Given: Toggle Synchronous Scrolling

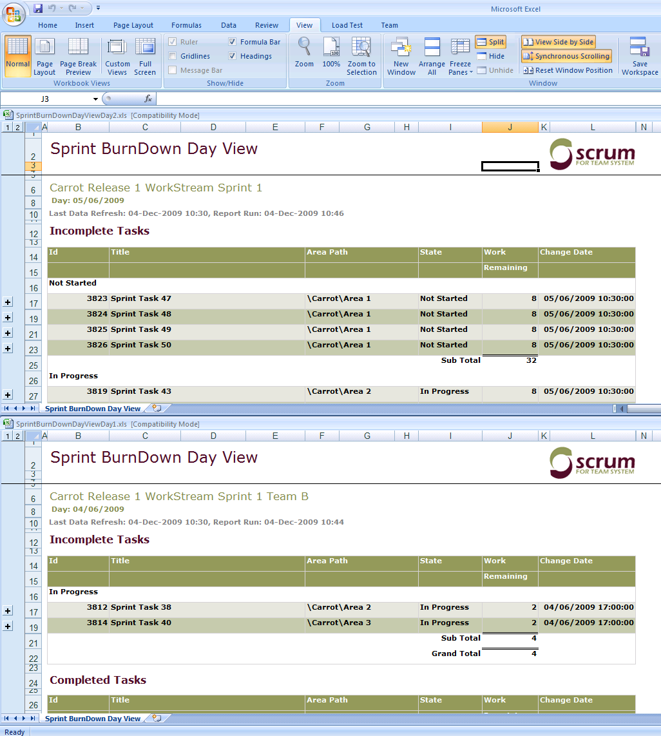Looking at the screenshot, I should pos(566,56).
